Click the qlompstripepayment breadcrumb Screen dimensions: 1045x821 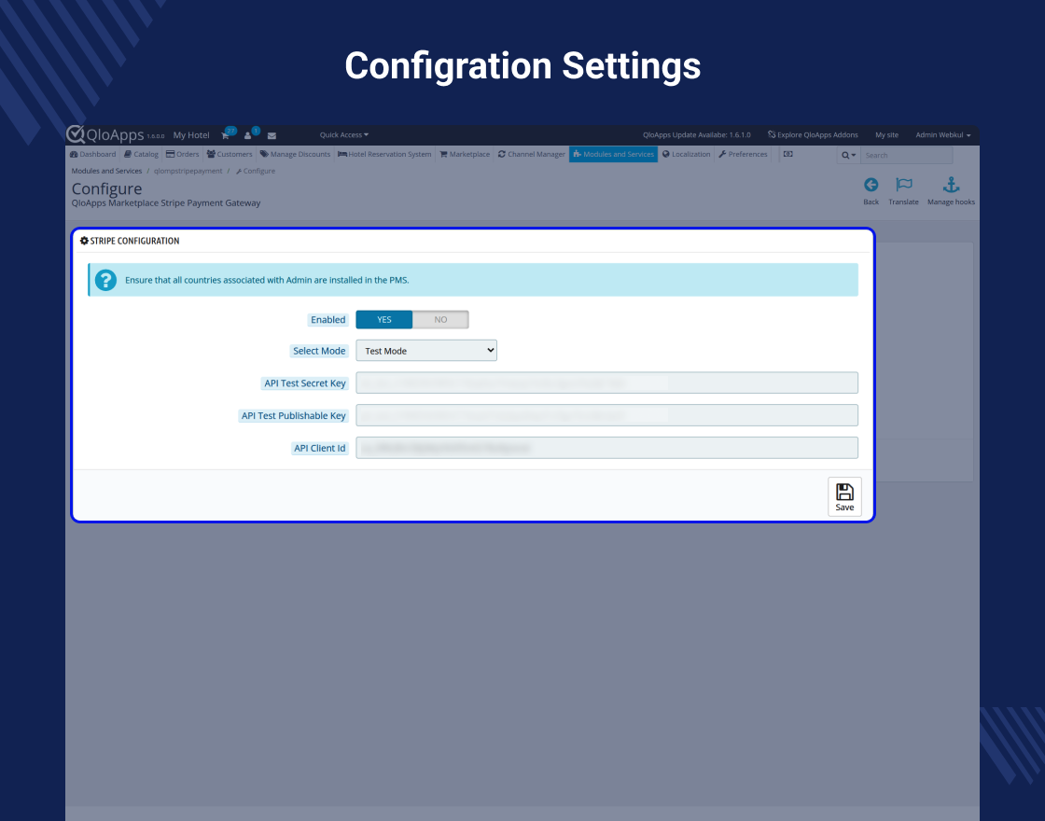[188, 172]
